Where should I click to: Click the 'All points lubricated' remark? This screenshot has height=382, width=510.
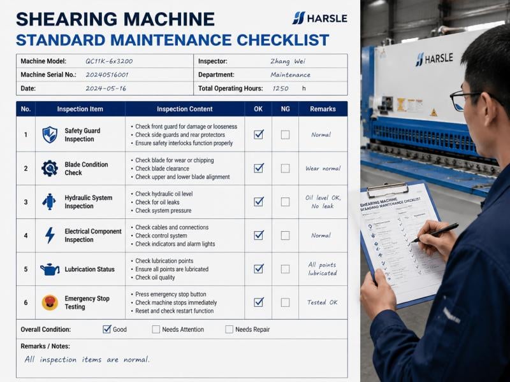pyautogui.click(x=323, y=269)
